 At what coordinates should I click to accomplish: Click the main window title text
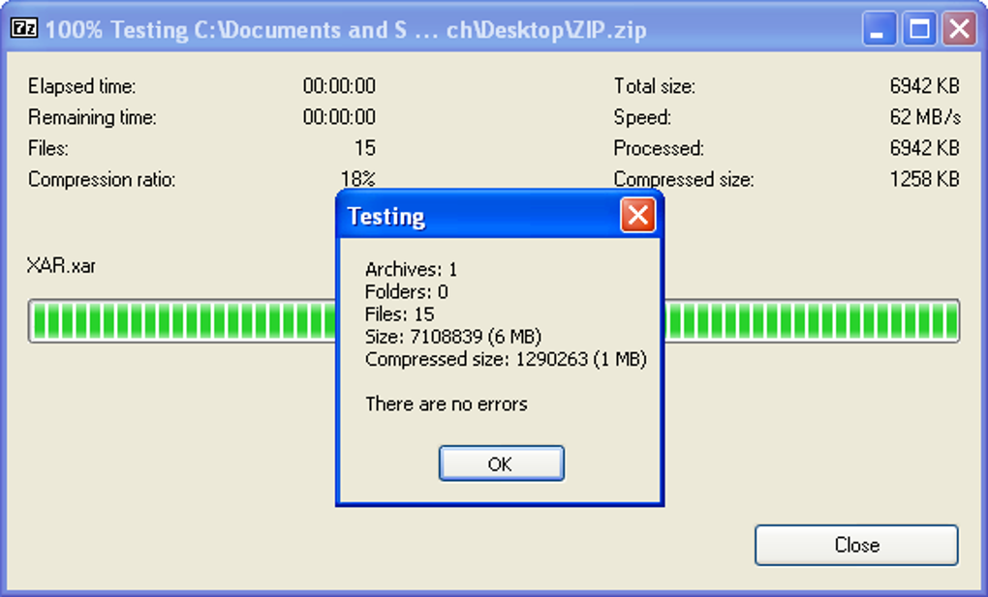click(x=346, y=30)
